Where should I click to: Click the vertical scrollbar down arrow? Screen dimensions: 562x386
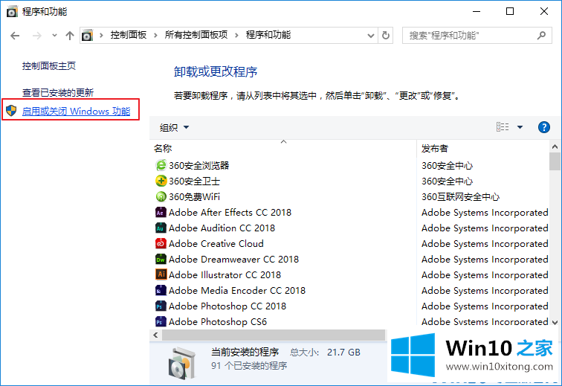(555, 322)
